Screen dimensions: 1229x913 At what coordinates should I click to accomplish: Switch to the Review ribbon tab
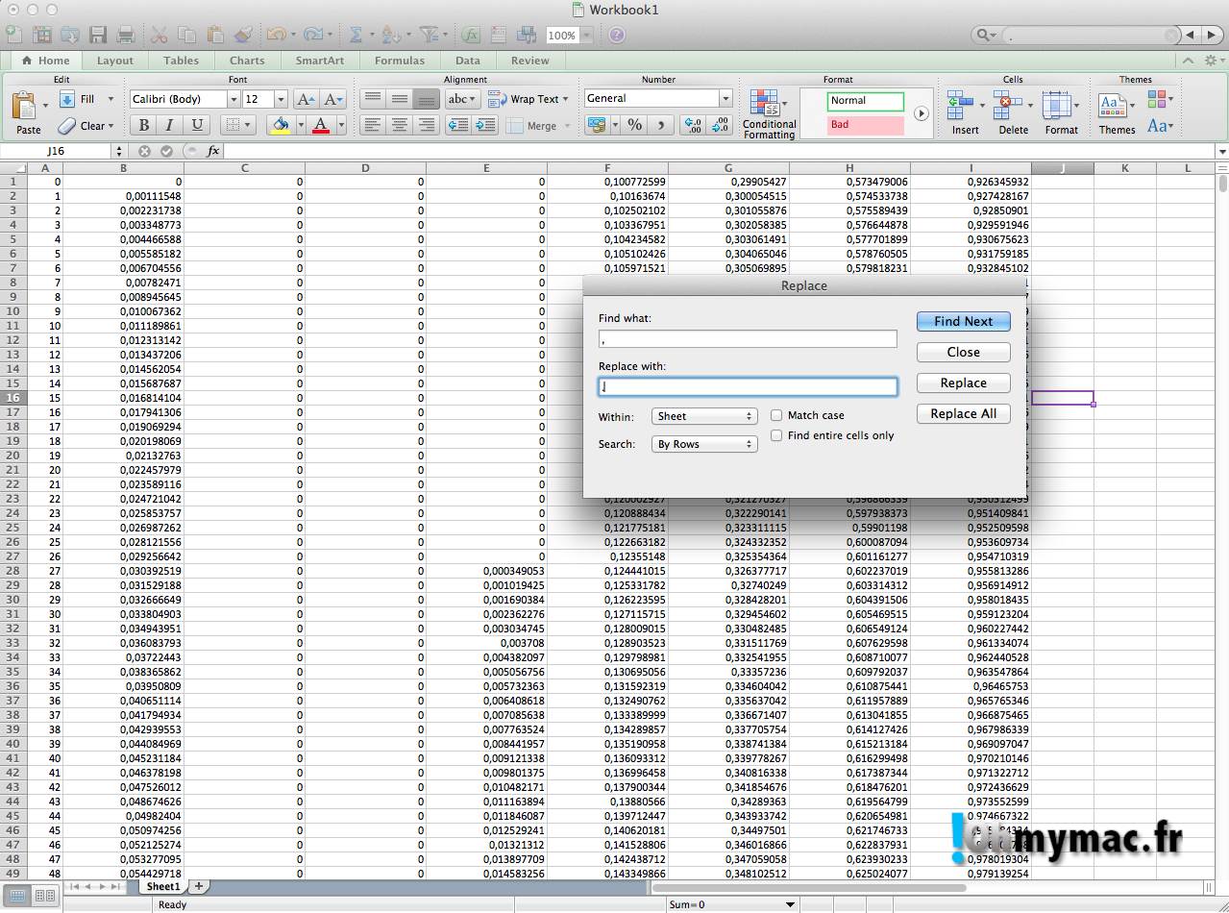point(530,61)
